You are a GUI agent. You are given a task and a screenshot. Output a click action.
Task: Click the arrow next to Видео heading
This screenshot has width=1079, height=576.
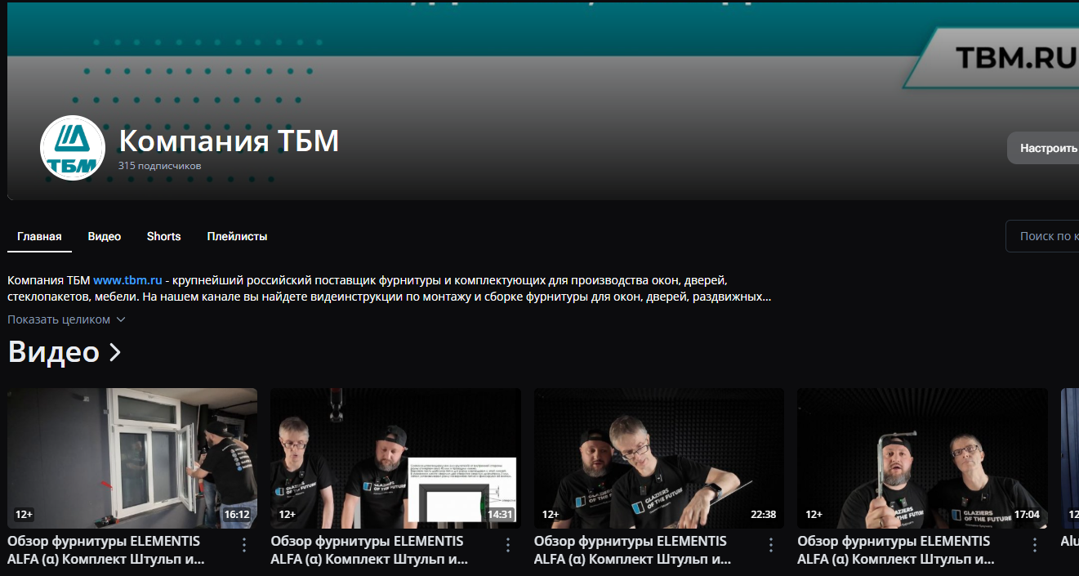[115, 352]
